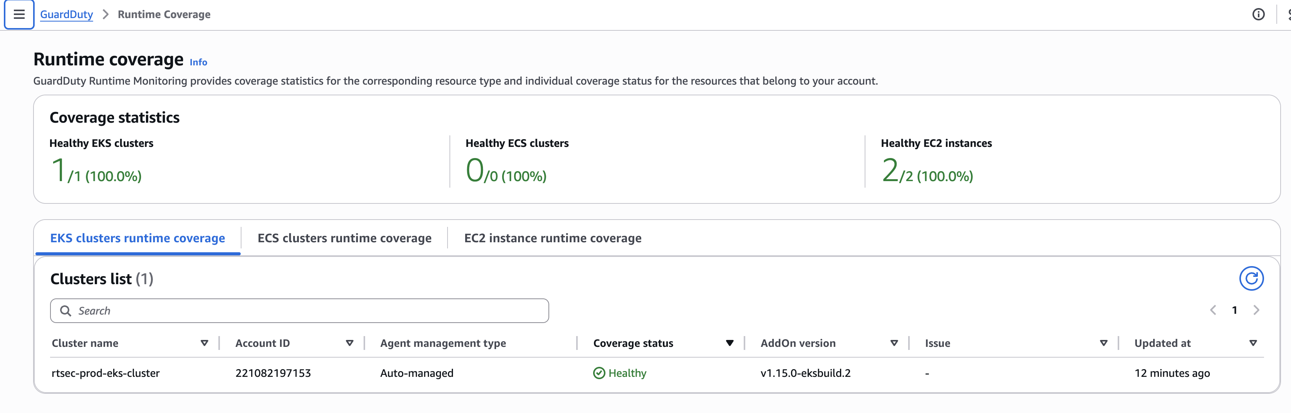1291x413 pixels.
Task: Click Agent management type column header
Action: (x=443, y=343)
